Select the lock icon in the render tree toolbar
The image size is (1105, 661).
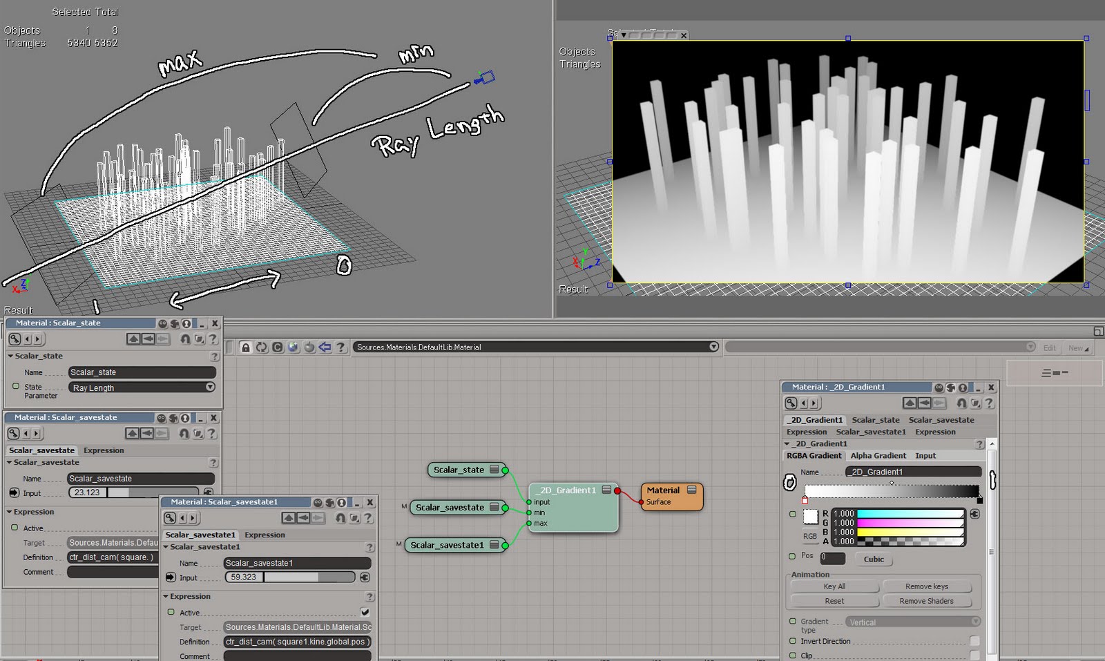[245, 347]
